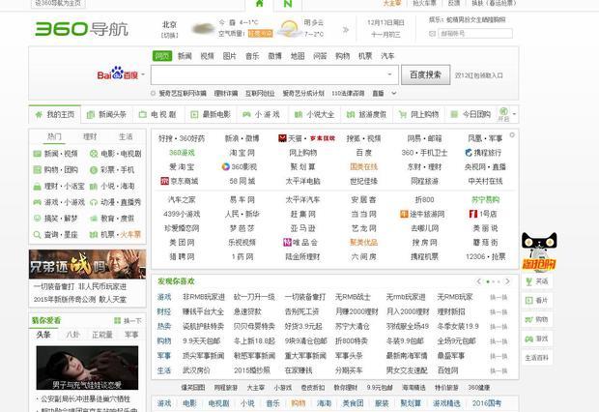Screen dimensions: 599x412
Task: Open the 生活百科 floating sidebar item
Action: [x=537, y=358]
